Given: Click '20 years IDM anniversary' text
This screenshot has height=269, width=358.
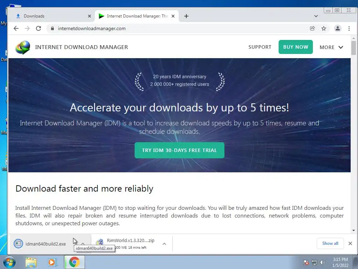Looking at the screenshot, I should pos(179,76).
